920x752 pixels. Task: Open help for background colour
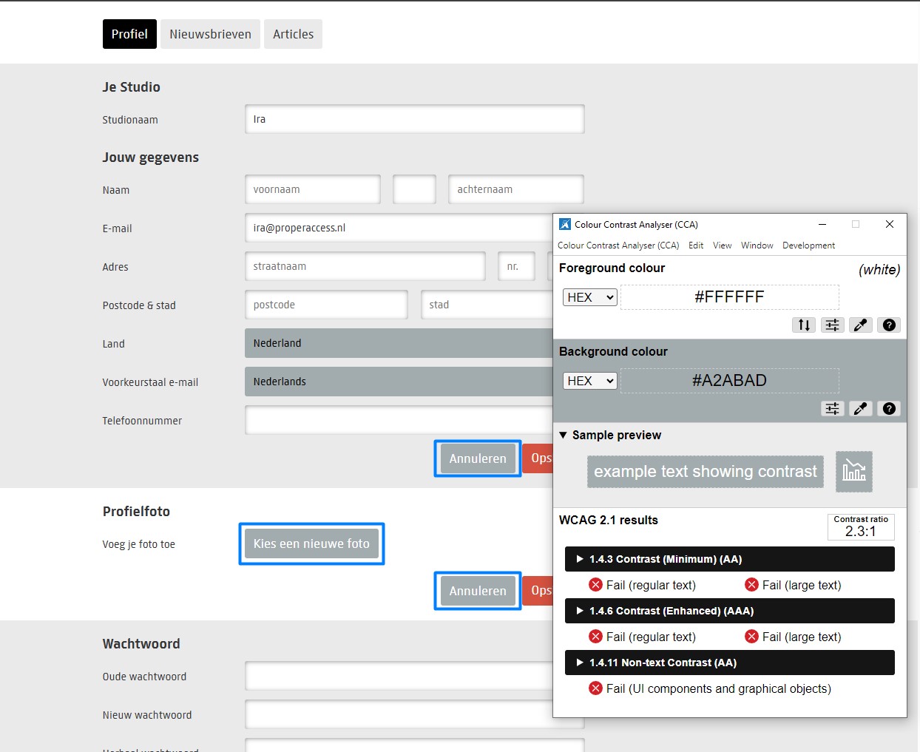[889, 408]
